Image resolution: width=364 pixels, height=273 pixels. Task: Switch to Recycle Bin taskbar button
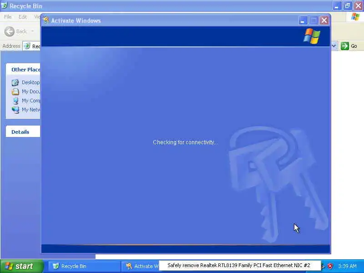click(84, 266)
